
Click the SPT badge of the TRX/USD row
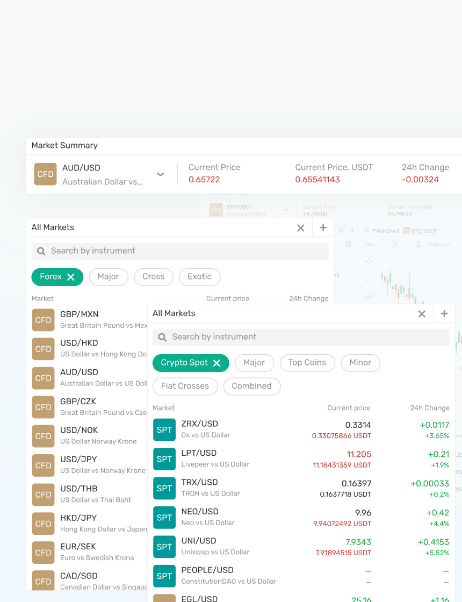coord(164,489)
